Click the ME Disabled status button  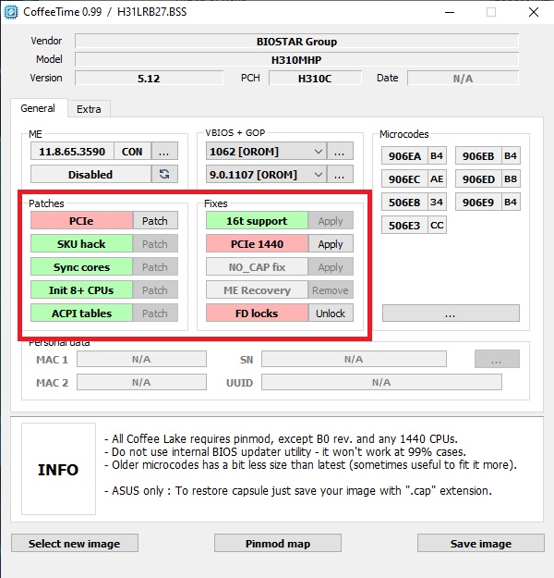point(90,174)
